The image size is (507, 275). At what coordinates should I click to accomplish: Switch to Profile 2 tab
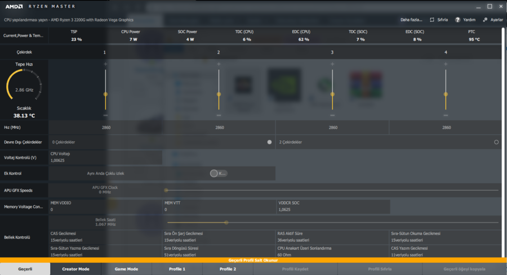point(228,269)
